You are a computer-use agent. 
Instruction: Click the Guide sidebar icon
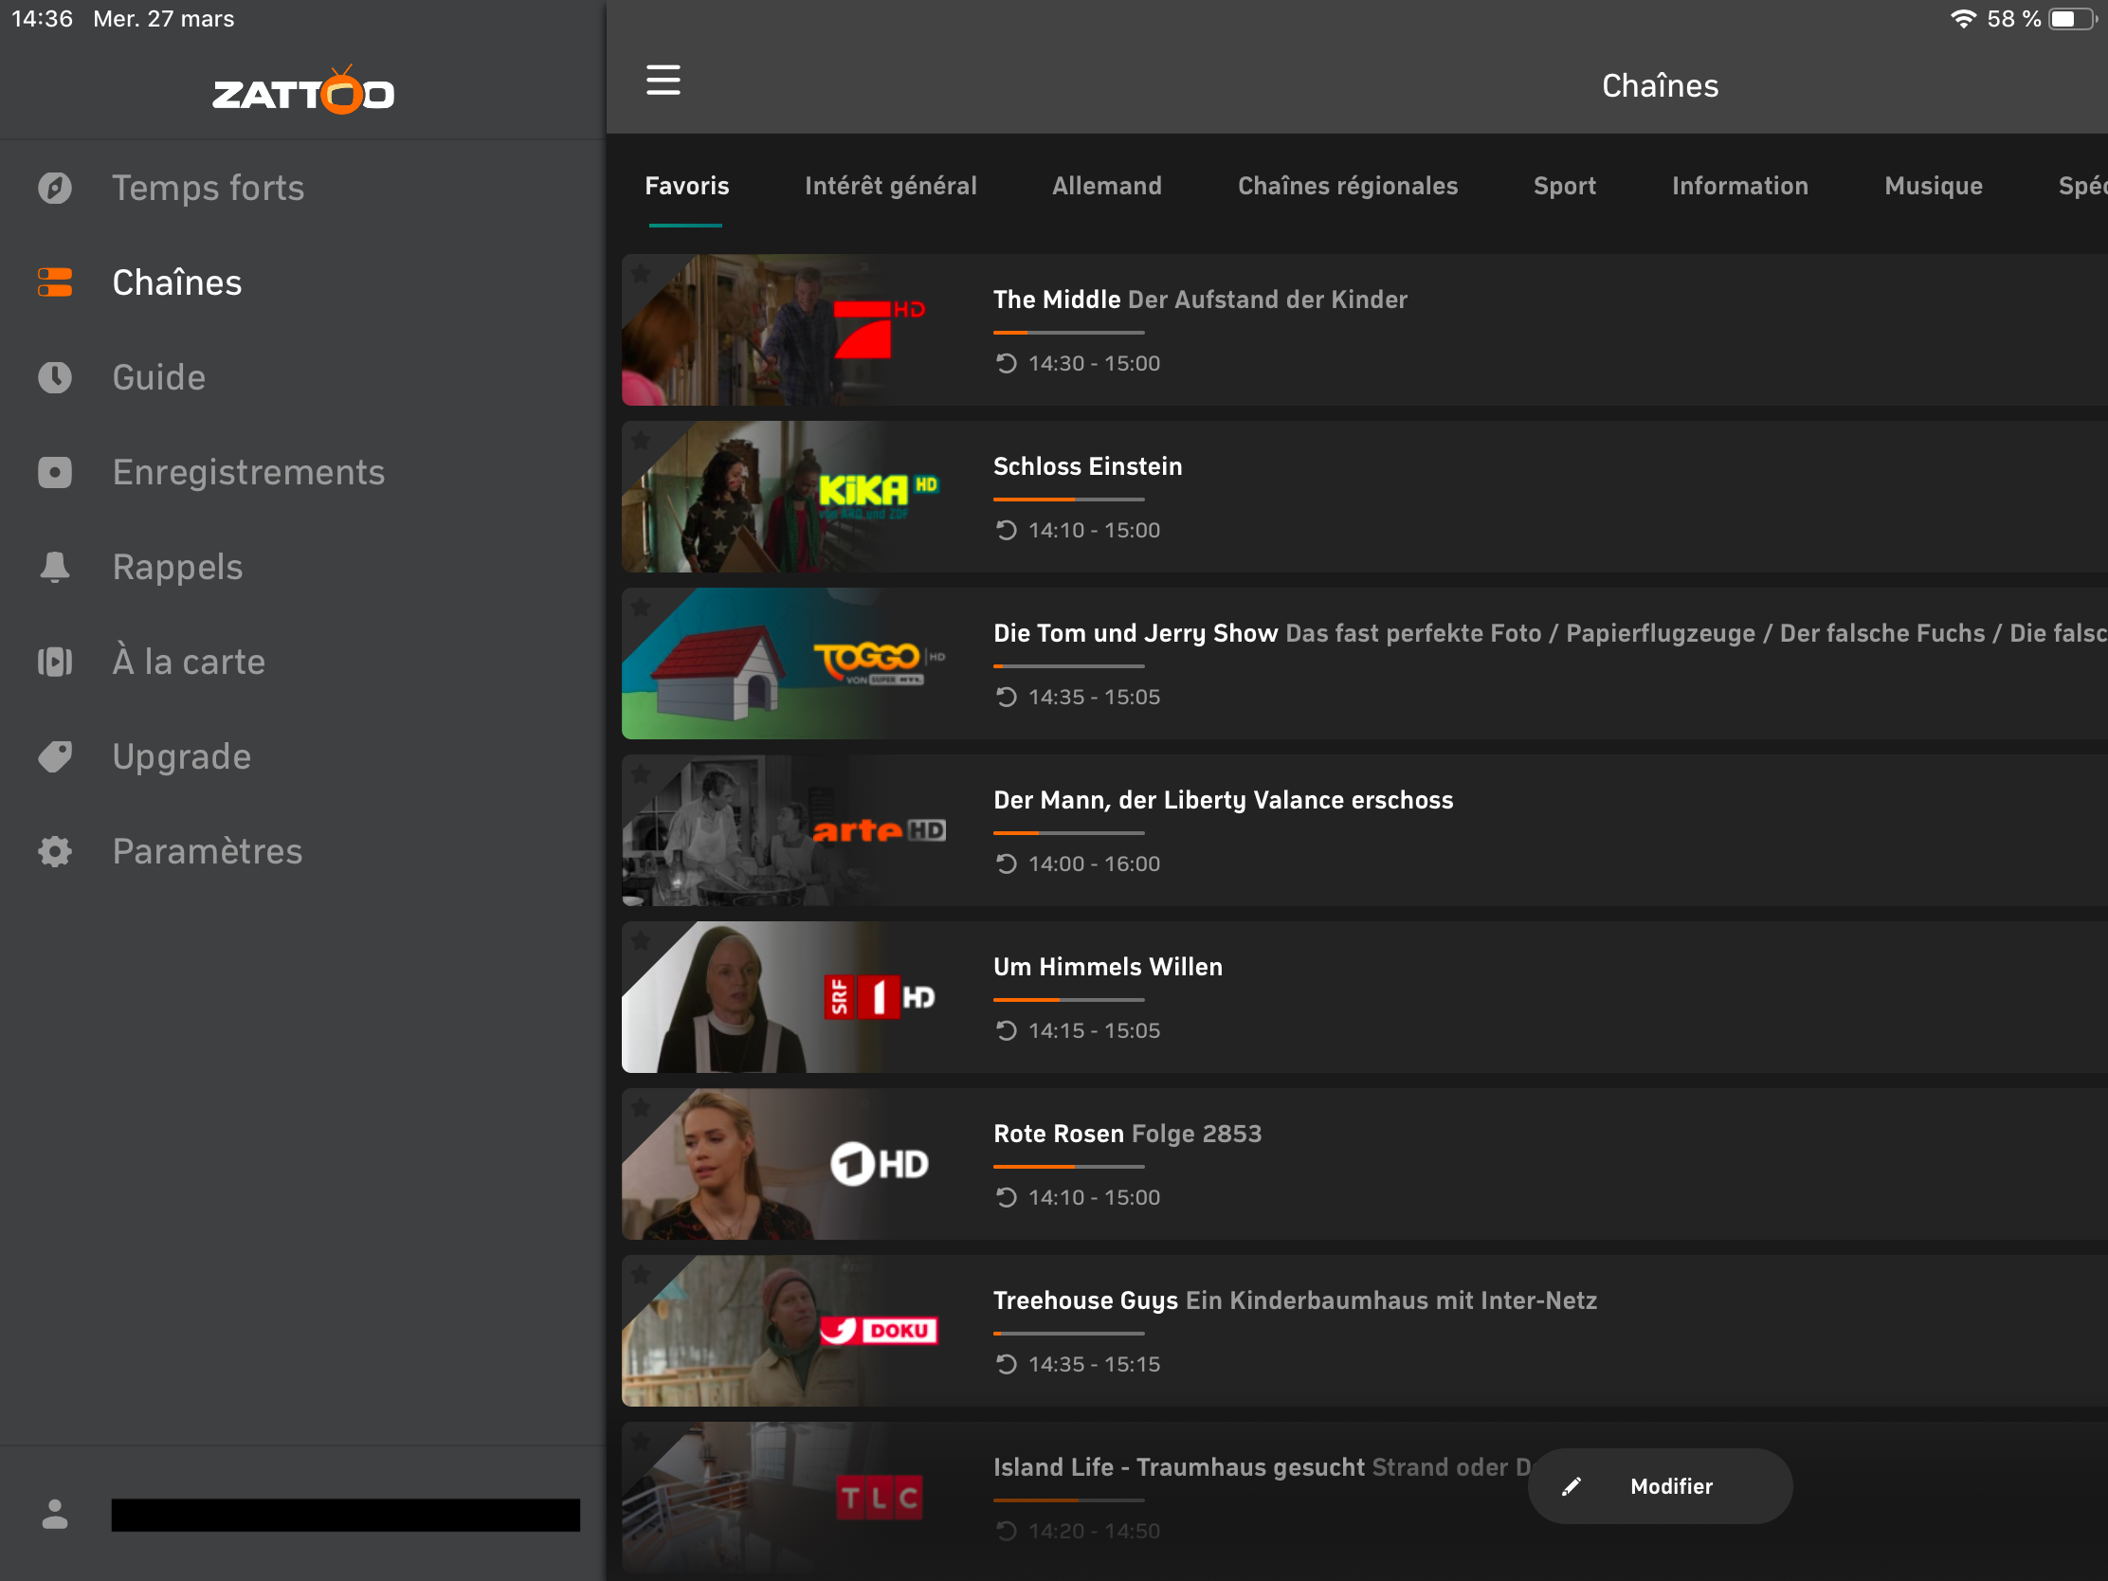pyautogui.click(x=57, y=378)
